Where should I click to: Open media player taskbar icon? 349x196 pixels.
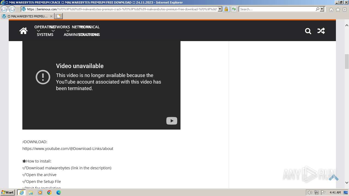[40, 192]
